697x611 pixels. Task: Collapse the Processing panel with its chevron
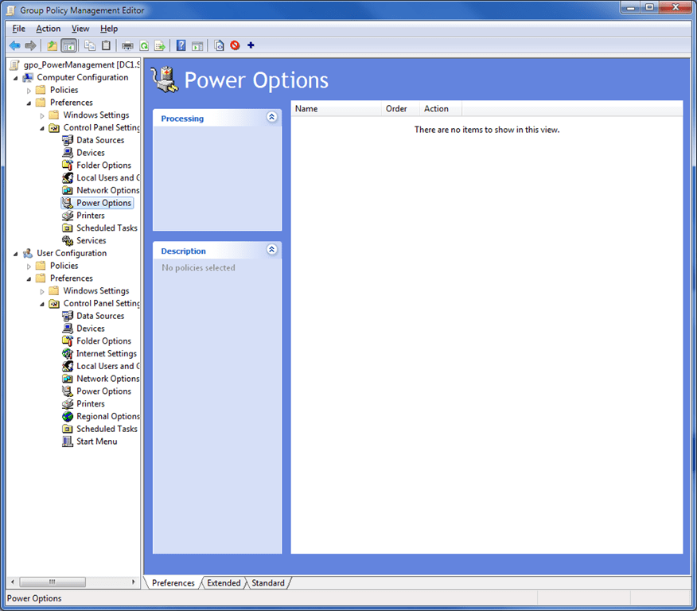point(272,116)
